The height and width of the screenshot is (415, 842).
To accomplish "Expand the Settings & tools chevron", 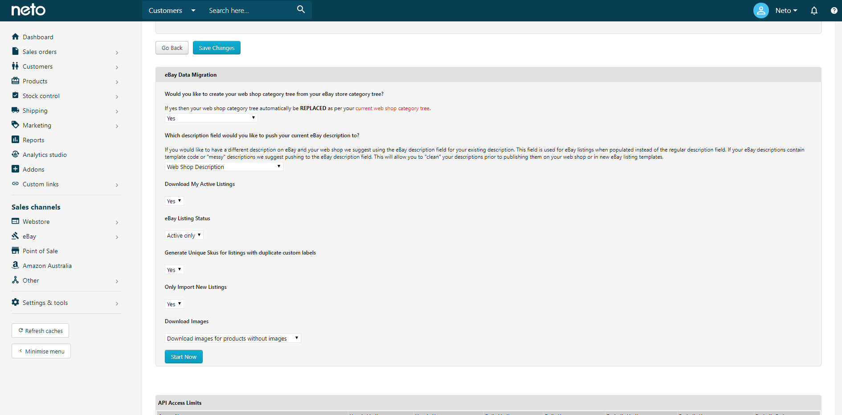I will [x=117, y=304].
